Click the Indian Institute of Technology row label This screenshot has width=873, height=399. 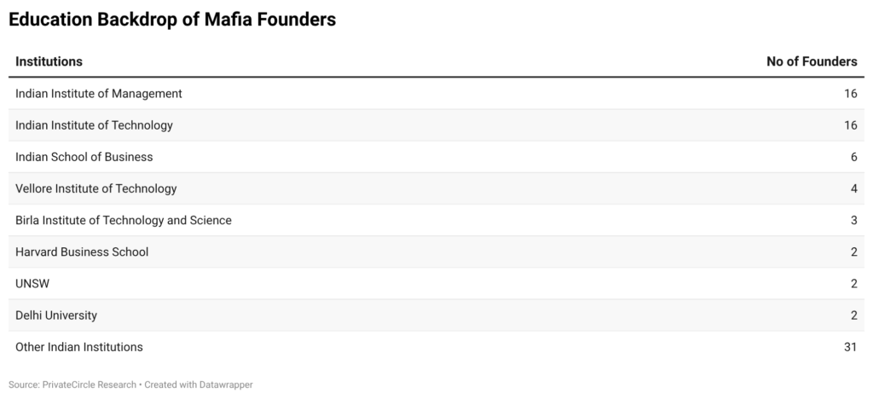[94, 125]
